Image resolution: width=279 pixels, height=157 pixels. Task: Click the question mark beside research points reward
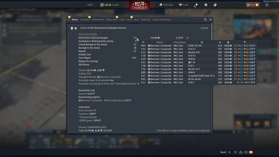[187, 38]
